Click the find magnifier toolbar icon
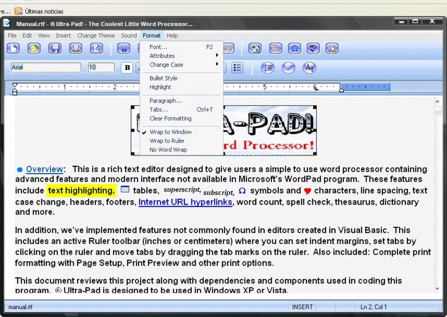 (332, 48)
